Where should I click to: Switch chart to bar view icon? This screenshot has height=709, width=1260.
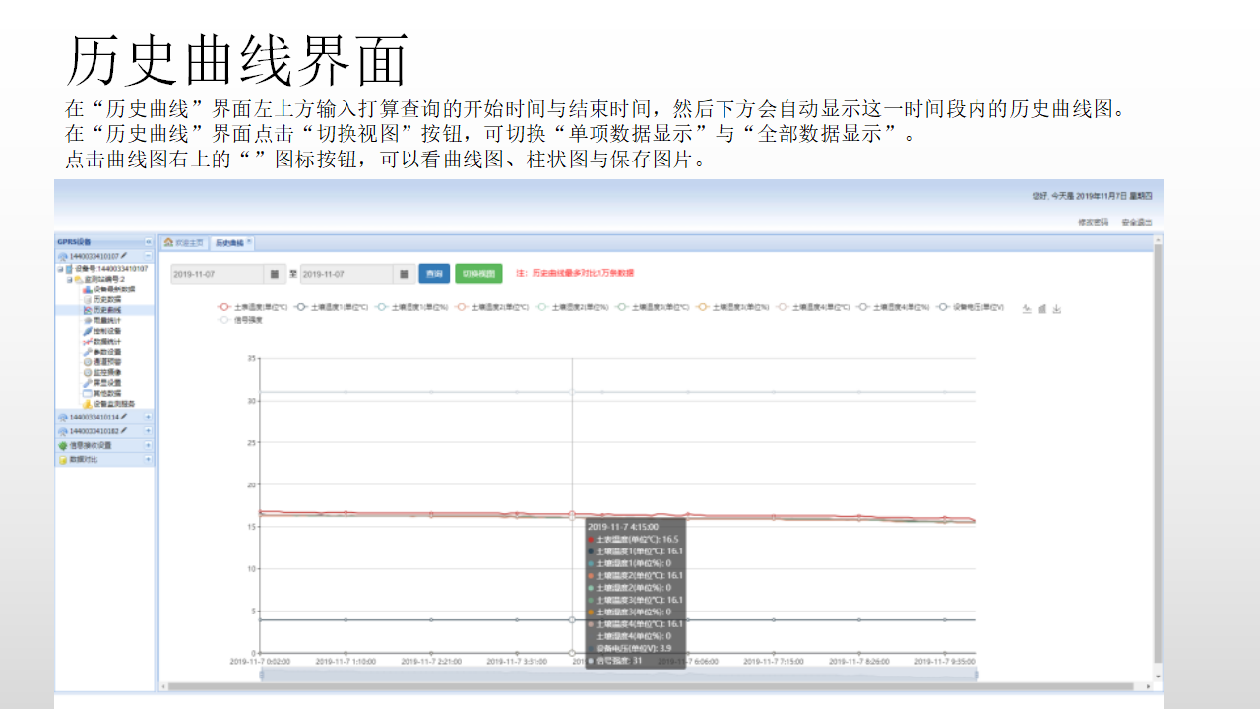(x=1041, y=308)
